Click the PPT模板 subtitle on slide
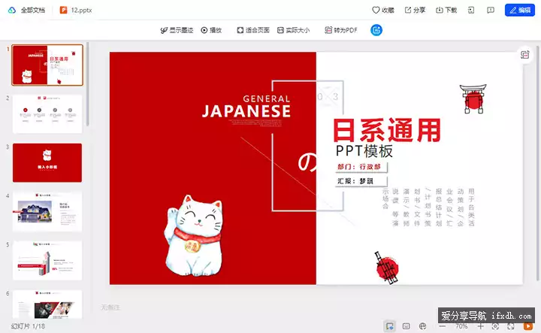Image resolution: width=541 pixels, height=333 pixels. point(364,151)
